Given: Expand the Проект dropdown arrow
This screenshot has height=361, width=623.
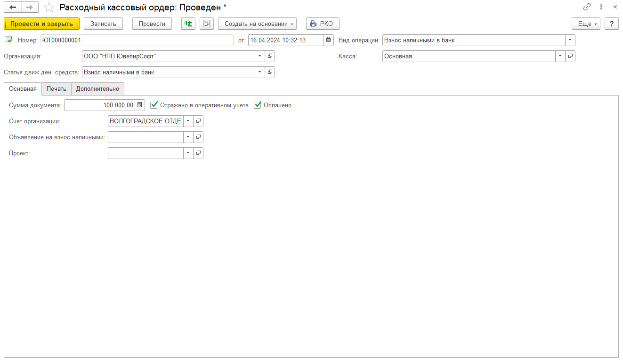Looking at the screenshot, I should [188, 153].
